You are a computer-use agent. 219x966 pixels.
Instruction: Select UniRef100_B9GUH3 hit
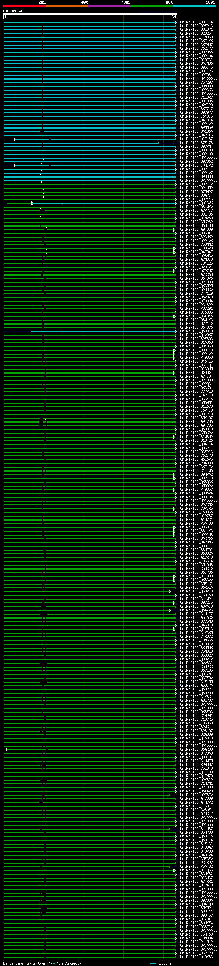196,176
